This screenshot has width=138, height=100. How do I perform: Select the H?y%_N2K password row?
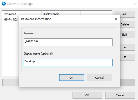point(11,19)
